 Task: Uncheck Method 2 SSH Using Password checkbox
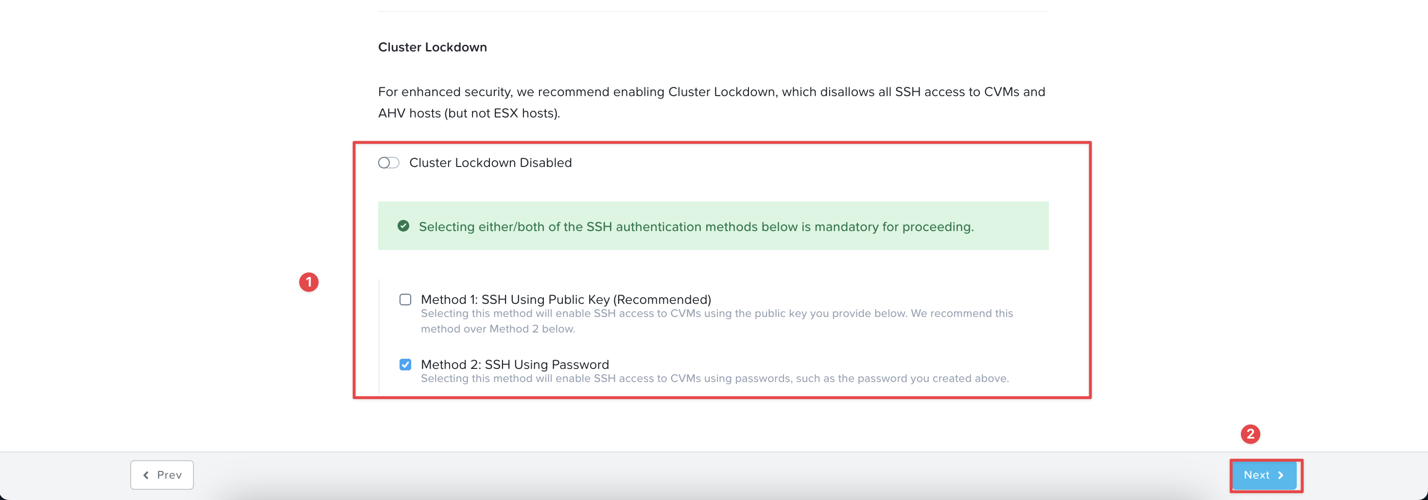pyautogui.click(x=405, y=365)
